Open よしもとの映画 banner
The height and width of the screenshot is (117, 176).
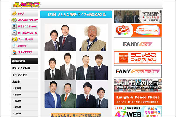(138, 85)
